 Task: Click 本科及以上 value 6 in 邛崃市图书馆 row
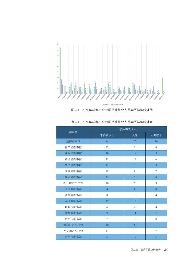[107, 207]
